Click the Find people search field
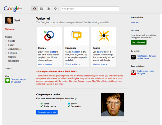Image resolution: width=162 pixels, height=125 pixels. pos(90,9)
